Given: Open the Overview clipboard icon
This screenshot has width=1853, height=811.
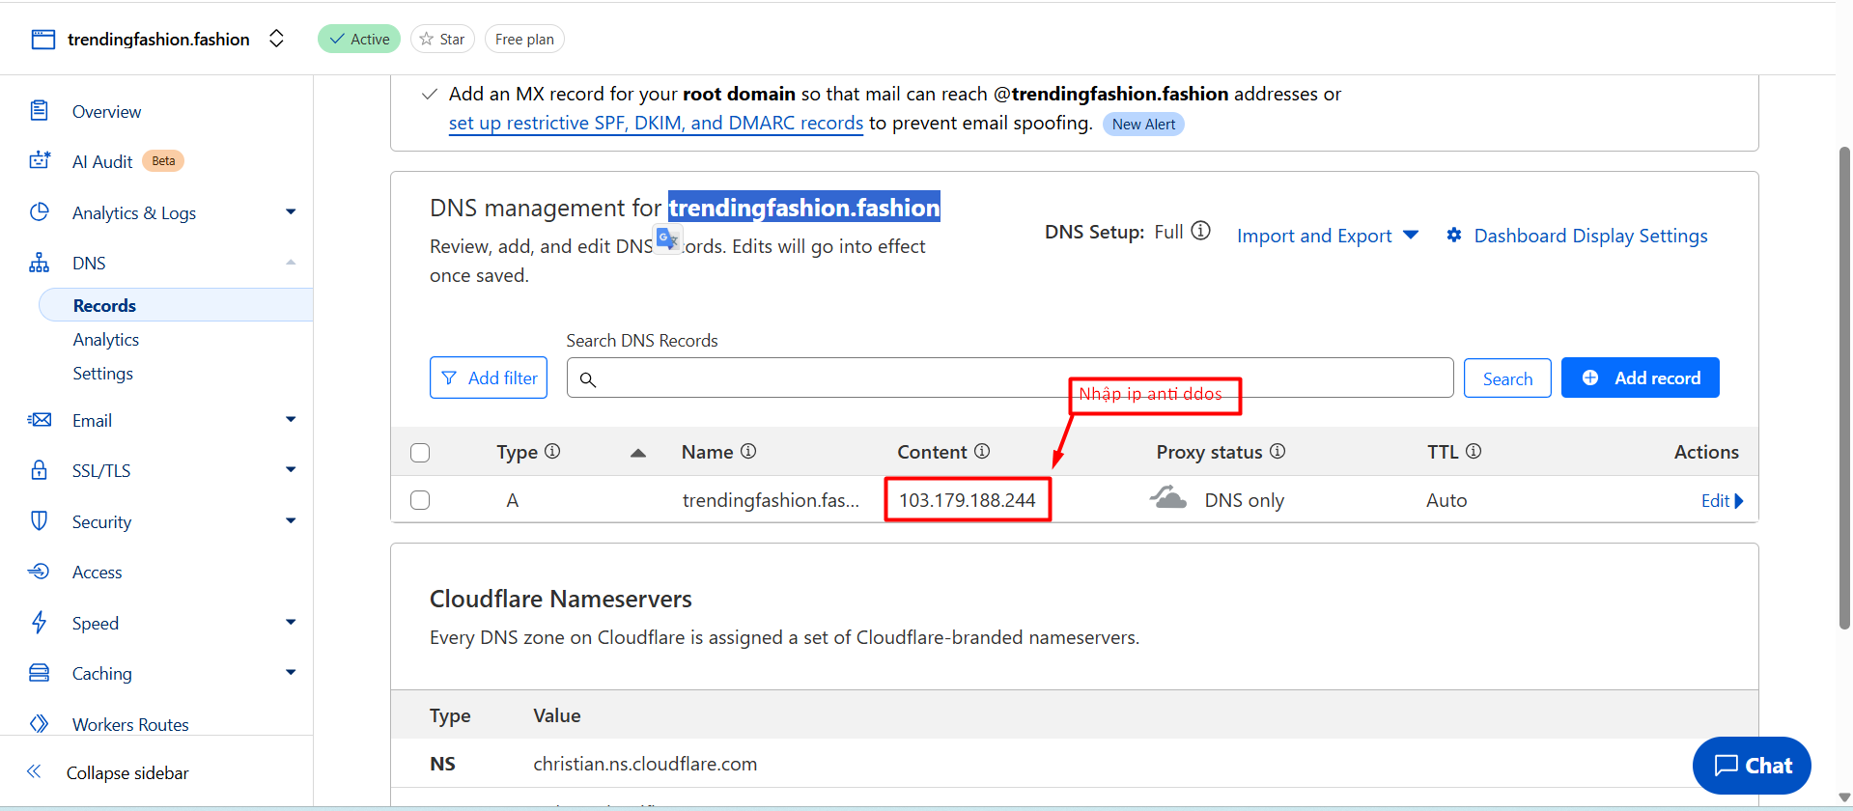Looking at the screenshot, I should coord(39,111).
